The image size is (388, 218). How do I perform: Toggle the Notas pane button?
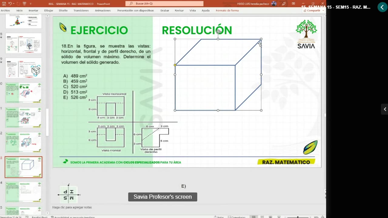pos(219,217)
